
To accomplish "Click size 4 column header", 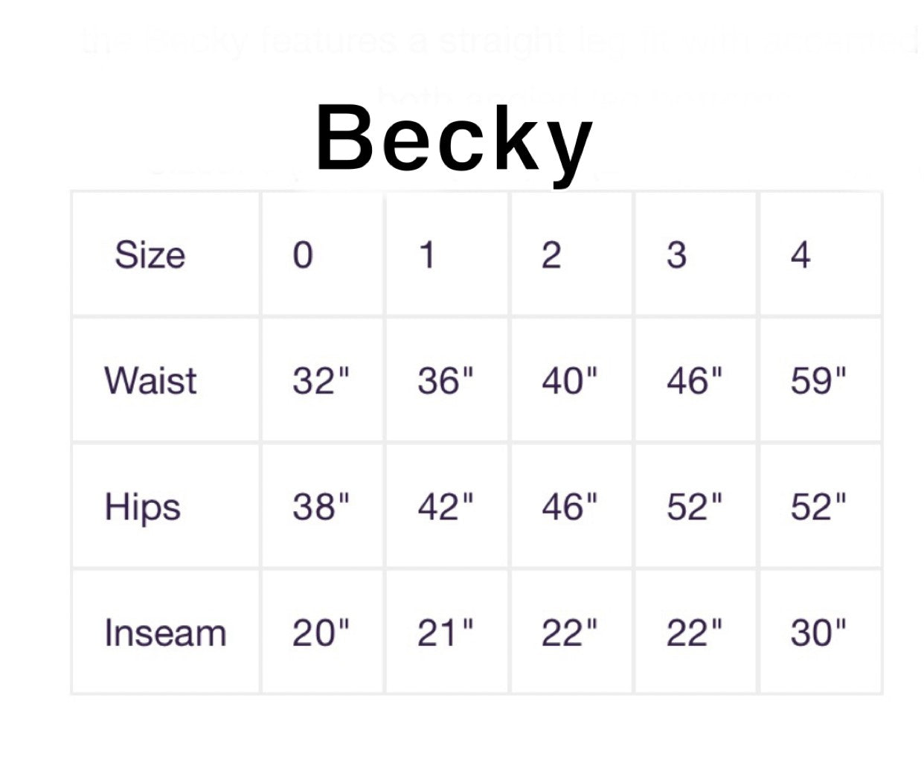I will [x=801, y=255].
